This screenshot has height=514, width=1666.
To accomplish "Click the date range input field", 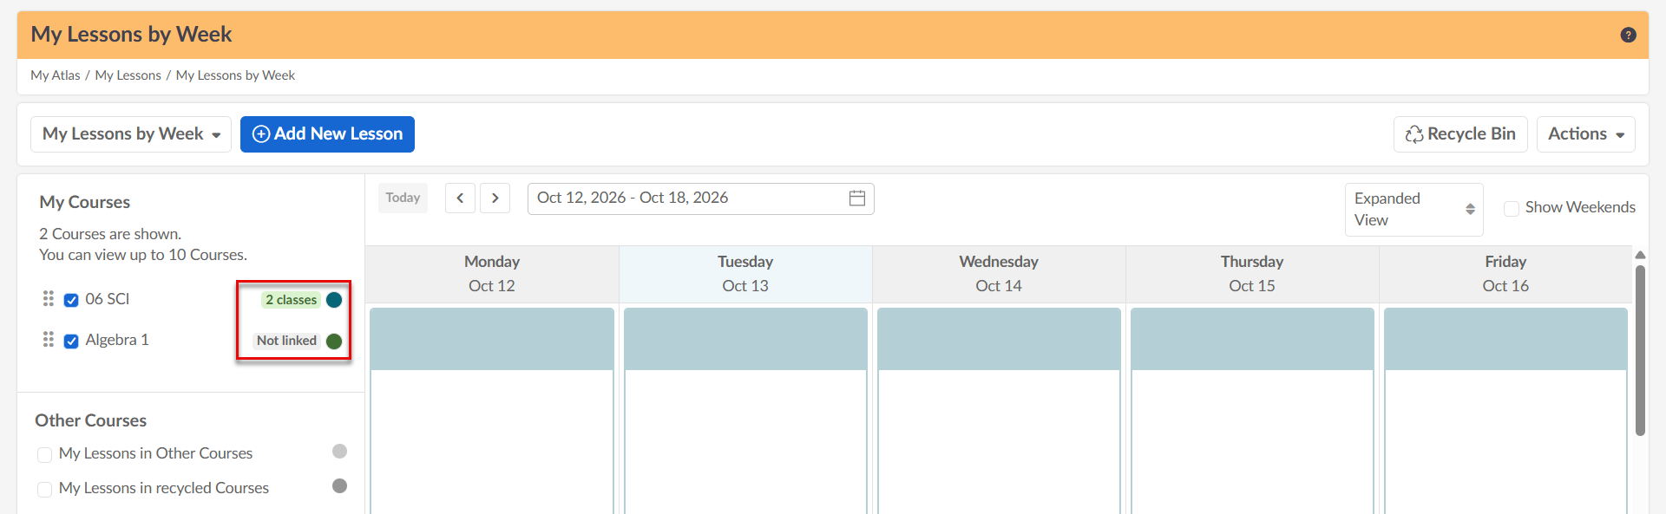I will click(700, 198).
